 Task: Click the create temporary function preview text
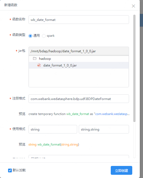(x=79, y=114)
